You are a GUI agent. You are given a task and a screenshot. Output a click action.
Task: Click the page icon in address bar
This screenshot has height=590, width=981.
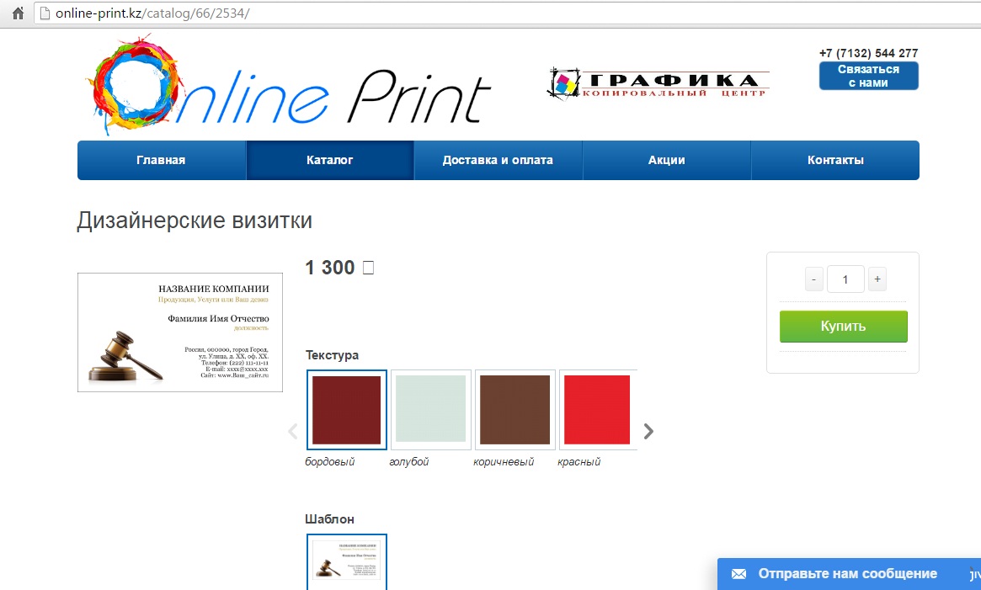45,13
